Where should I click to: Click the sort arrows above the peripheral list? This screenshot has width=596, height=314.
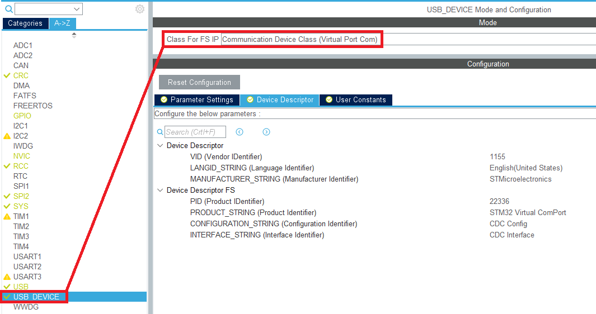74,35
